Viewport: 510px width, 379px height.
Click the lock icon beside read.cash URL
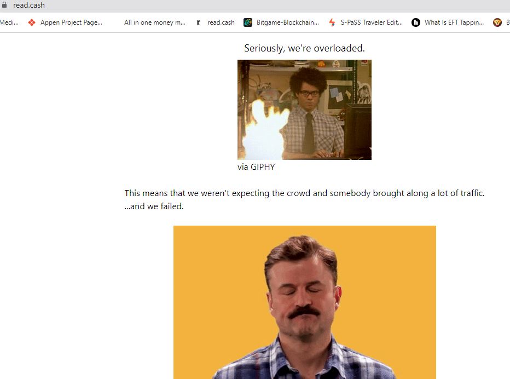coord(4,4)
